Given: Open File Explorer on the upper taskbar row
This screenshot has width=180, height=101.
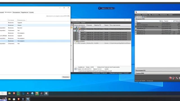Looking at the screenshot, I should [x=9, y=93].
